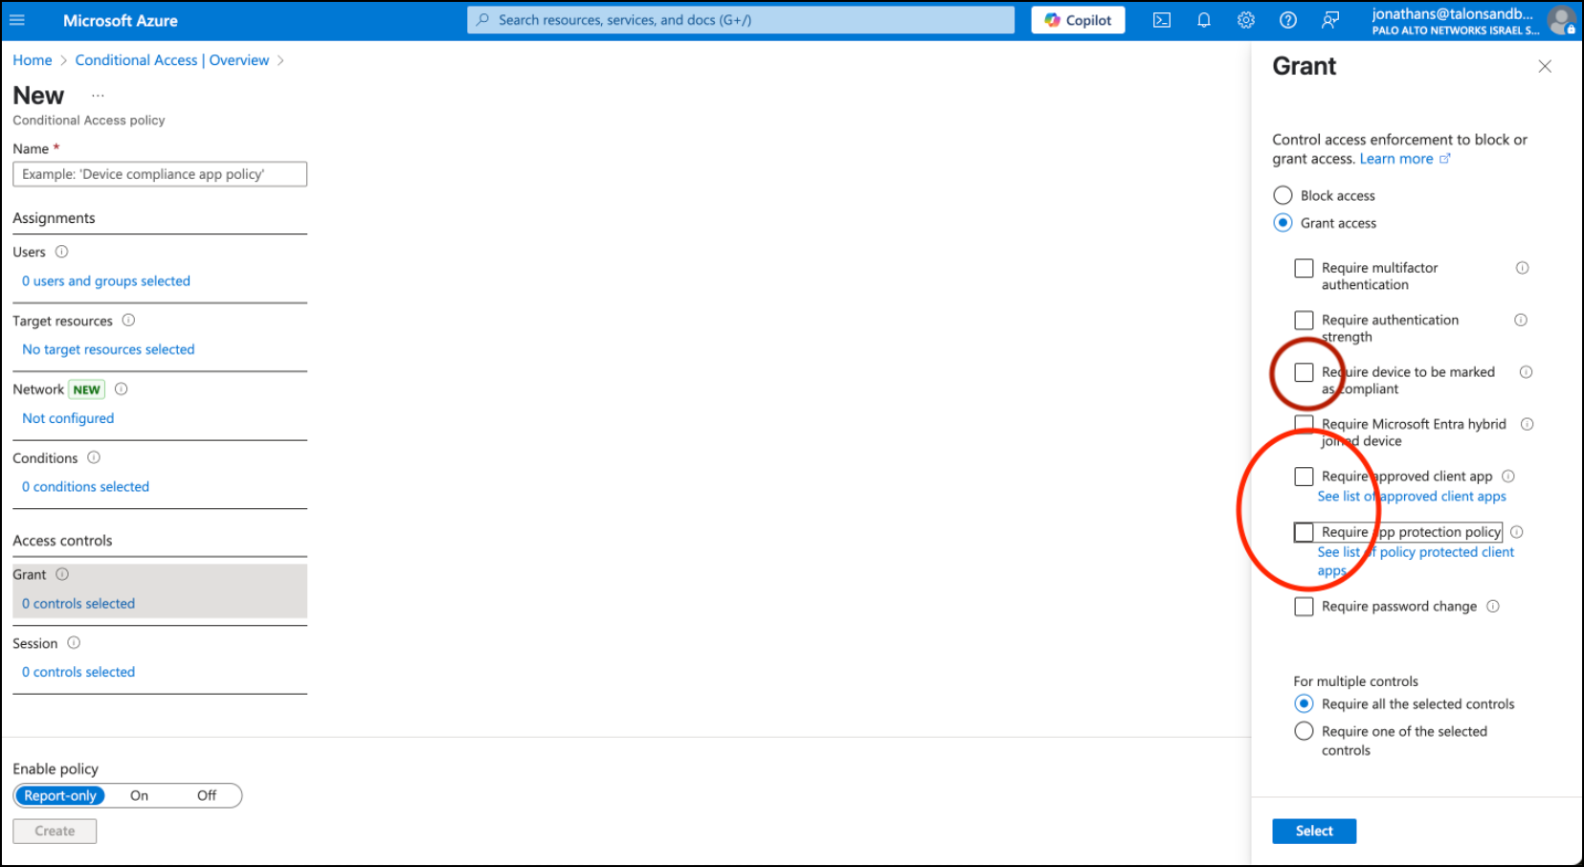This screenshot has width=1584, height=867.
Task: Check Require Microsoft Entra hybrid joined device
Action: coord(1304,424)
